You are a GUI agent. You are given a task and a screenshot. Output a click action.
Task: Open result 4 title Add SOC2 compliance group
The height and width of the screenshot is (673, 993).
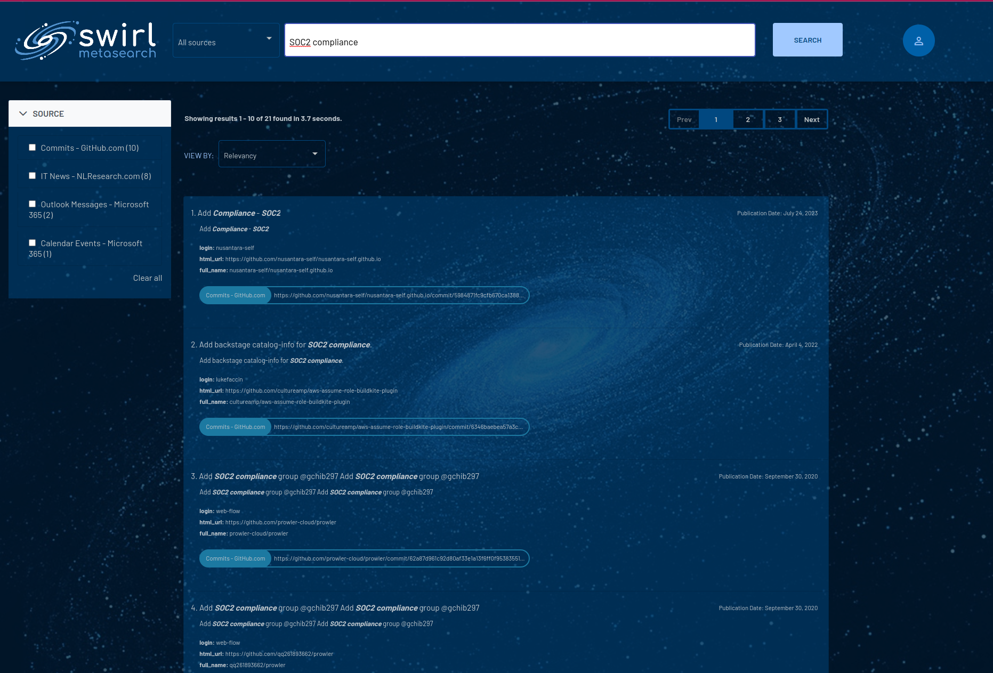[x=339, y=608]
